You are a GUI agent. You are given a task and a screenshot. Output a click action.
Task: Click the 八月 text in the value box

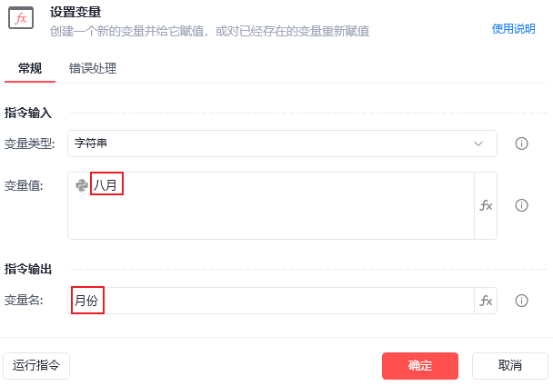point(106,185)
